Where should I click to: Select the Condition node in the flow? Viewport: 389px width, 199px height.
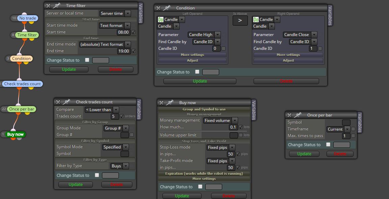point(21,58)
